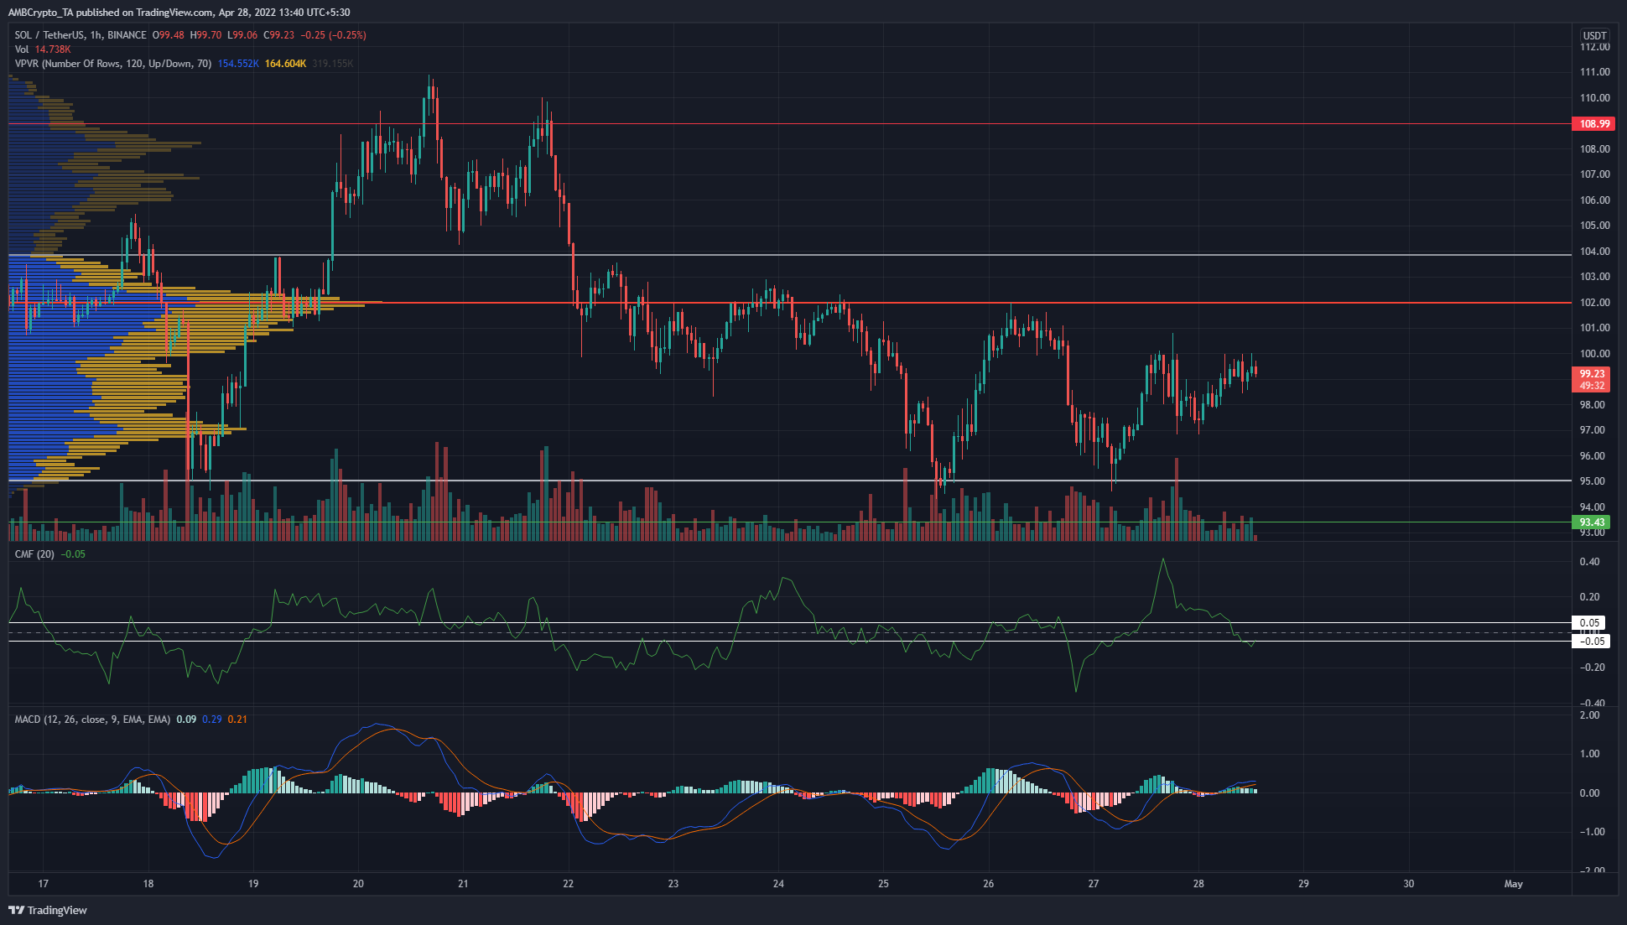This screenshot has width=1627, height=925.
Task: Click the CMF current value -0.05 in legend
Action: (74, 554)
